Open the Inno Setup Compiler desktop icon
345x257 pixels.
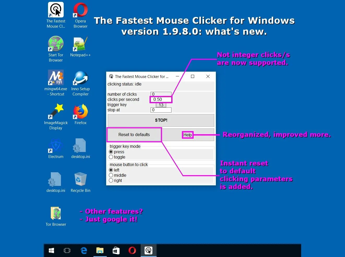[x=80, y=83]
